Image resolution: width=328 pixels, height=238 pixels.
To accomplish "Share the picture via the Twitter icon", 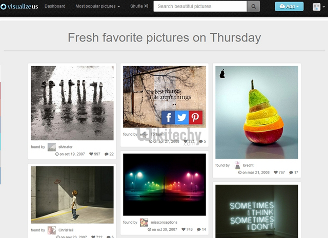I will pos(182,117).
